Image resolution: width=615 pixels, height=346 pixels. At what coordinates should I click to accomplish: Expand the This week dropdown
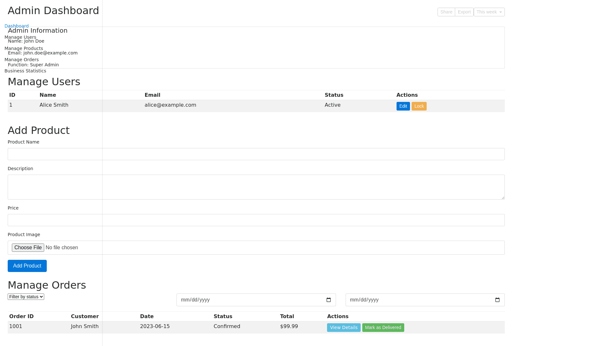tap(489, 12)
